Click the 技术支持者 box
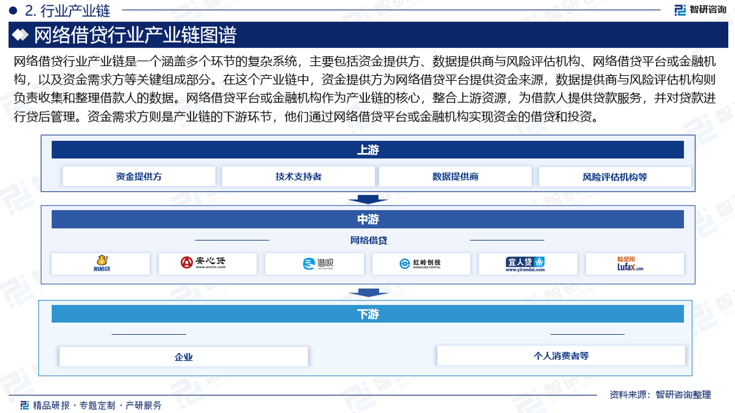This screenshot has width=735, height=413. pyautogui.click(x=298, y=177)
